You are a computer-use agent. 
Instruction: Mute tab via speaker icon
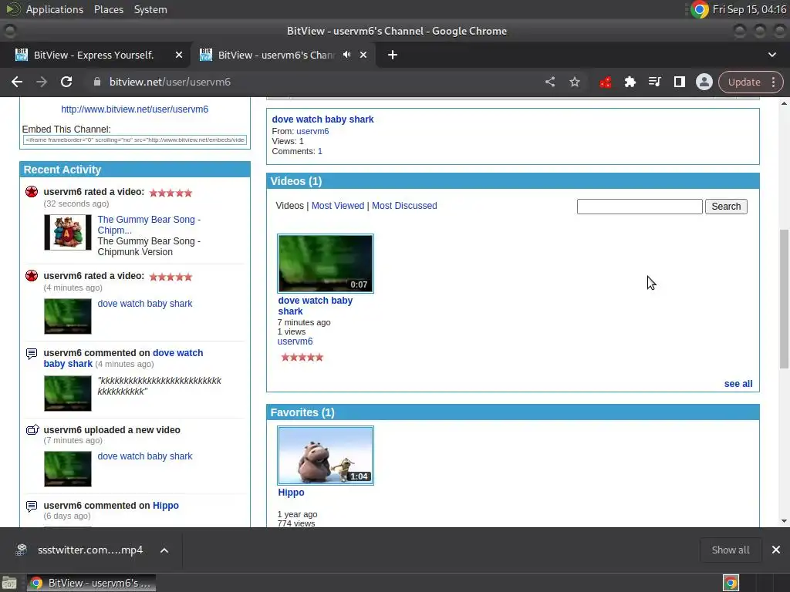coord(346,55)
